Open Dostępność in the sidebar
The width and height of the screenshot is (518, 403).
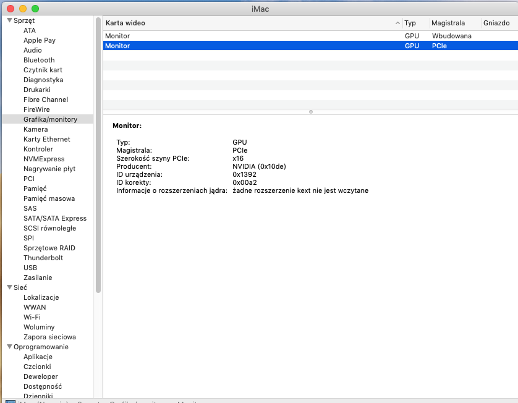[43, 387]
